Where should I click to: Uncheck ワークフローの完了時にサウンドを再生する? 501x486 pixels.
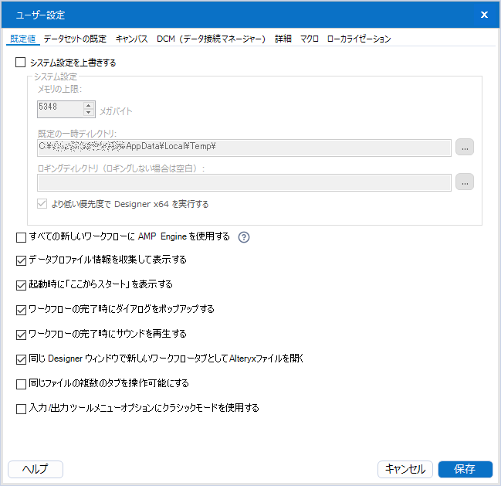coord(21,335)
